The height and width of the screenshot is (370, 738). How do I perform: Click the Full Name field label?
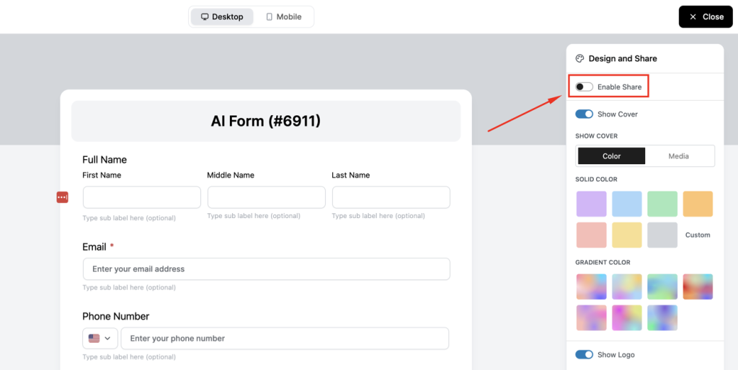click(105, 160)
